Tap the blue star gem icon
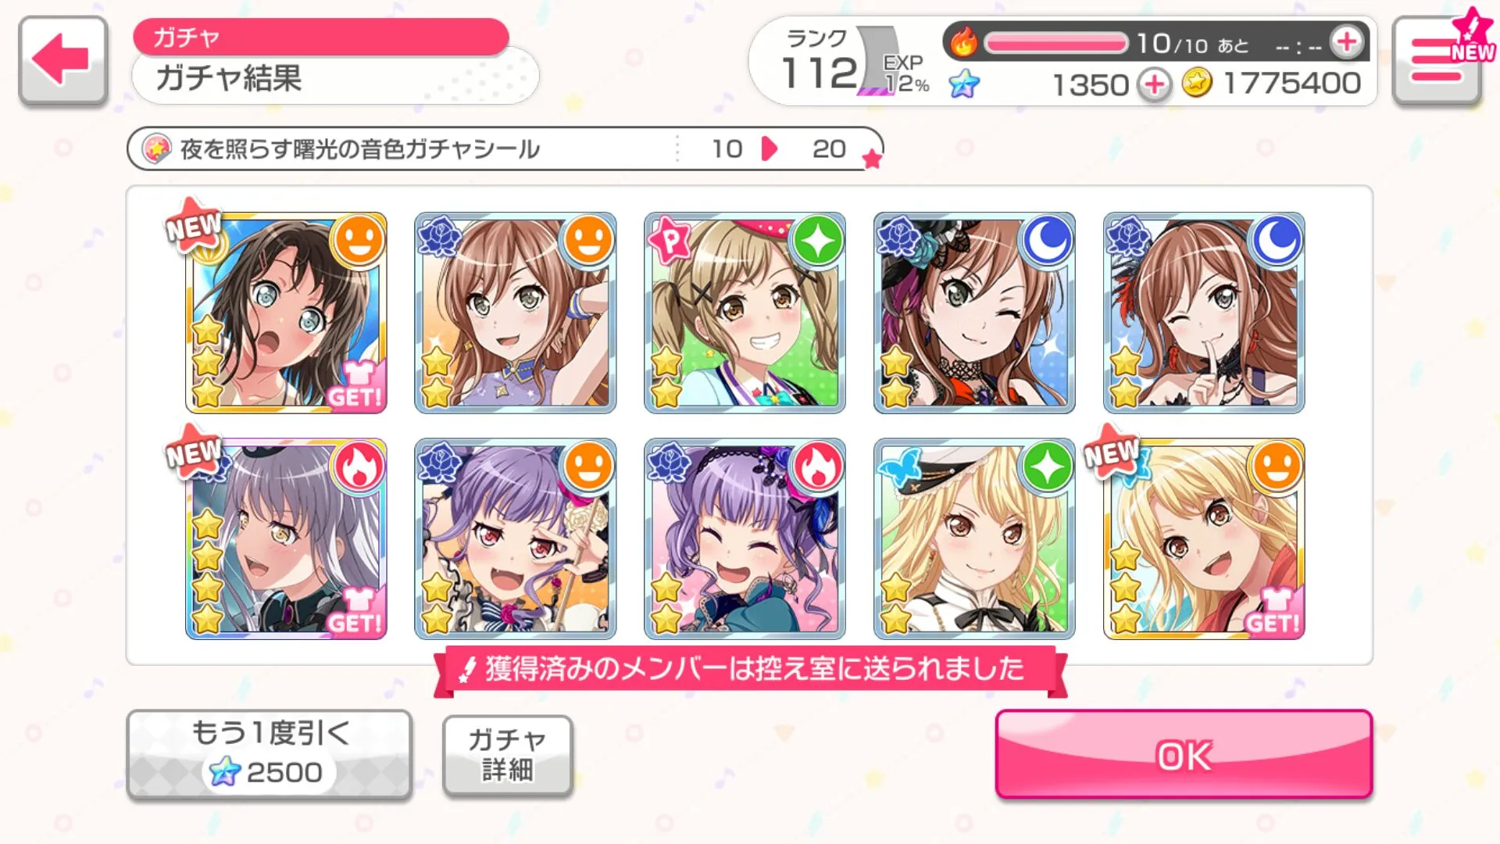 [x=964, y=84]
